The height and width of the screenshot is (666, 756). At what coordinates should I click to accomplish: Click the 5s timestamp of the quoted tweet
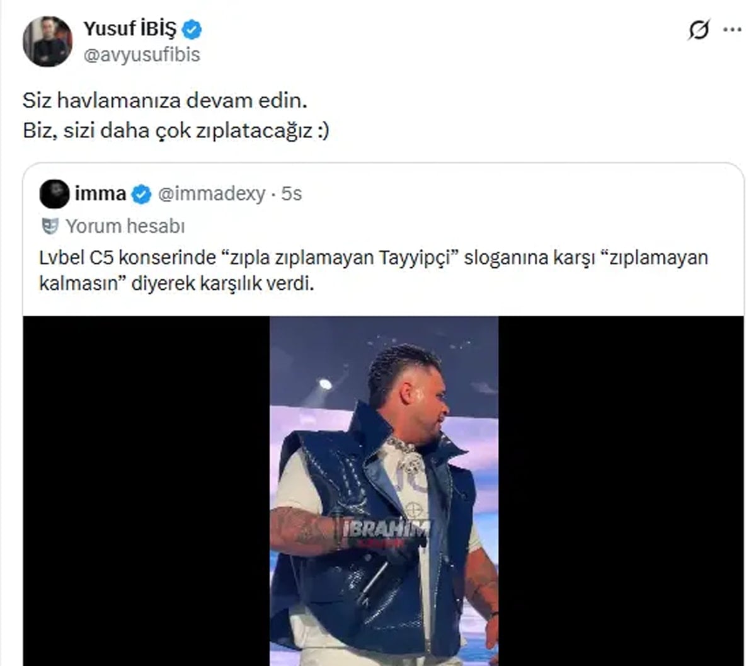click(292, 194)
